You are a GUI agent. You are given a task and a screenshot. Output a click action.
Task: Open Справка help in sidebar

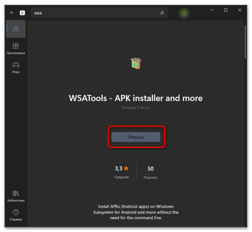[x=16, y=215]
